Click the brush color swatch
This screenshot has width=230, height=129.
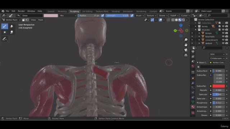click(x=51, y=15)
